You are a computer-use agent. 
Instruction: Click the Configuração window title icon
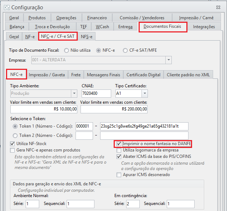pos(7,7)
